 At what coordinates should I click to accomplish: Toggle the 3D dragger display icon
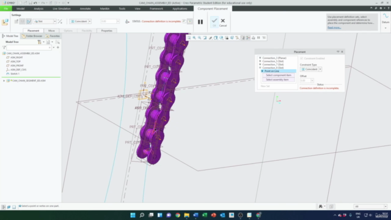point(127,21)
